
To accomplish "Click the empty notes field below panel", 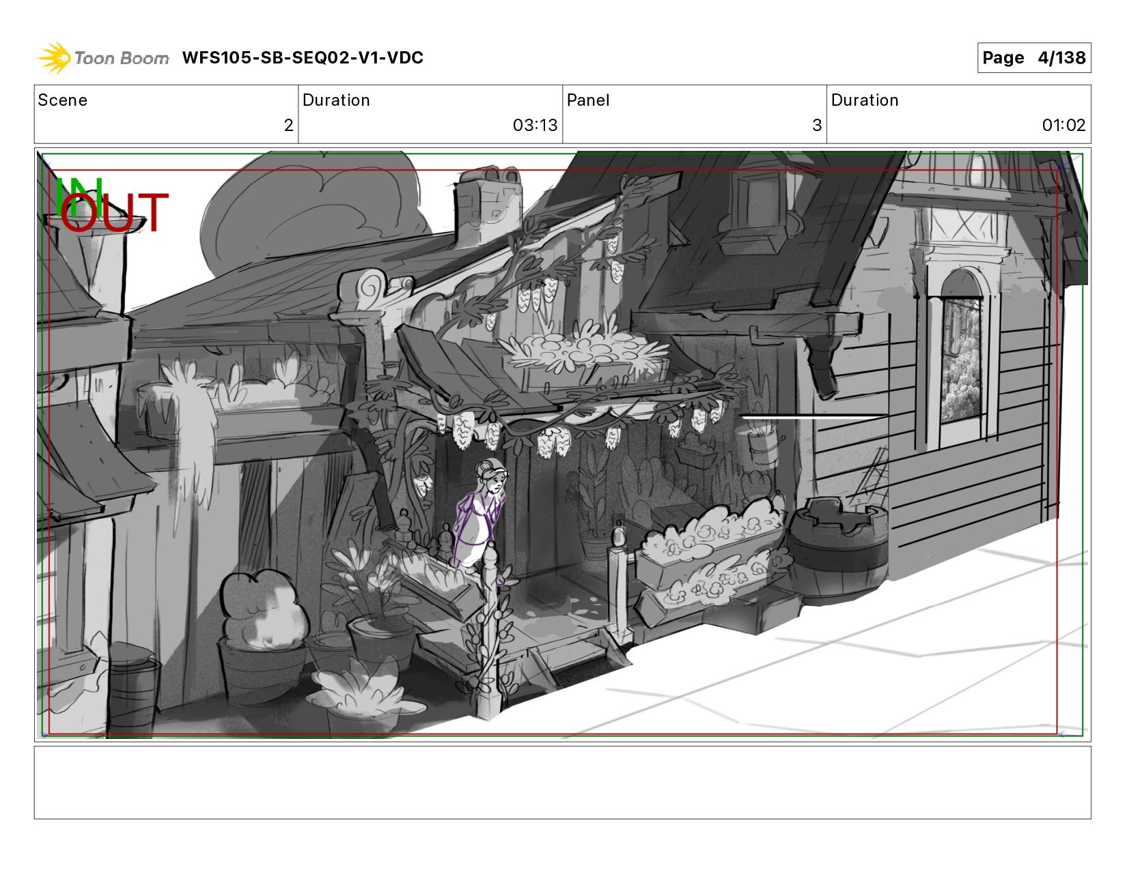I will click(562, 783).
